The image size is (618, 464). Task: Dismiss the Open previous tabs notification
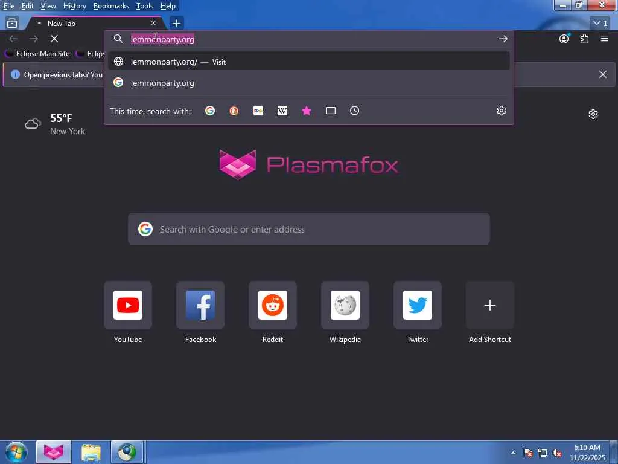(x=603, y=74)
